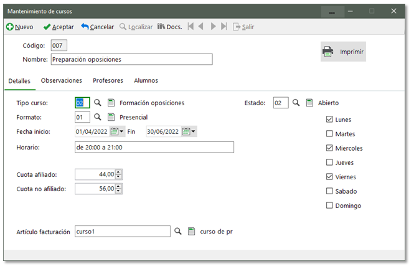Open the Localizar search tool
The image size is (414, 269).
pos(136,27)
